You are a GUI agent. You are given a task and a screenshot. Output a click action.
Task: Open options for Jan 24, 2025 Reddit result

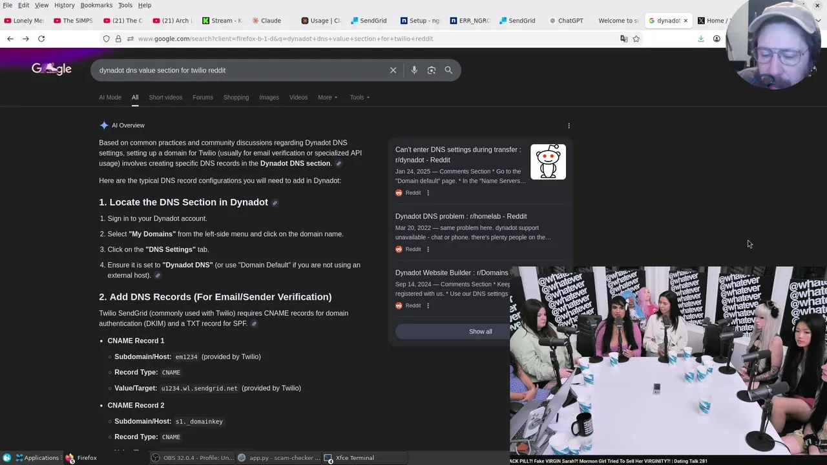pos(428,193)
